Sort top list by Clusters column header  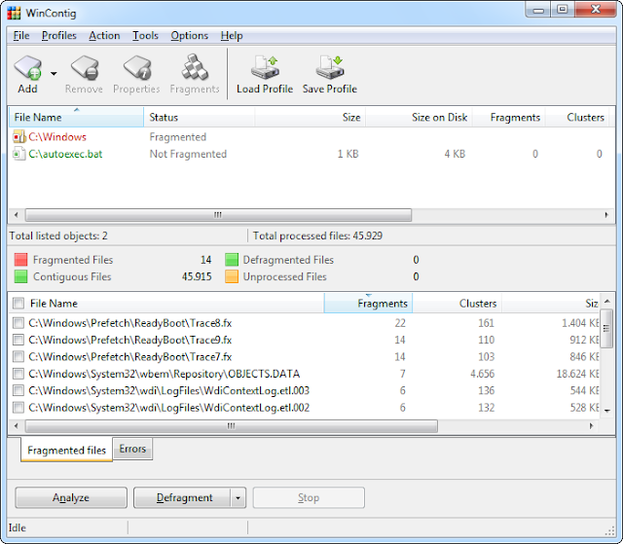click(x=577, y=117)
